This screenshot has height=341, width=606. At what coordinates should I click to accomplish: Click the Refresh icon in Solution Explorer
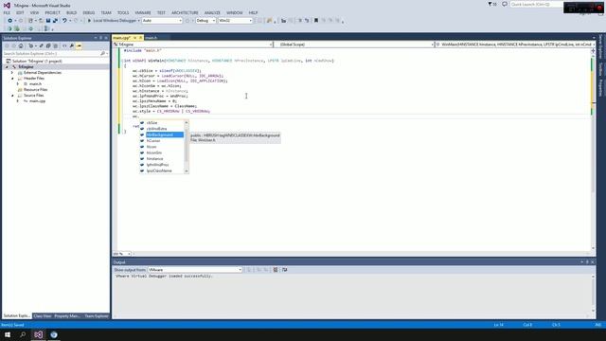(x=42, y=46)
